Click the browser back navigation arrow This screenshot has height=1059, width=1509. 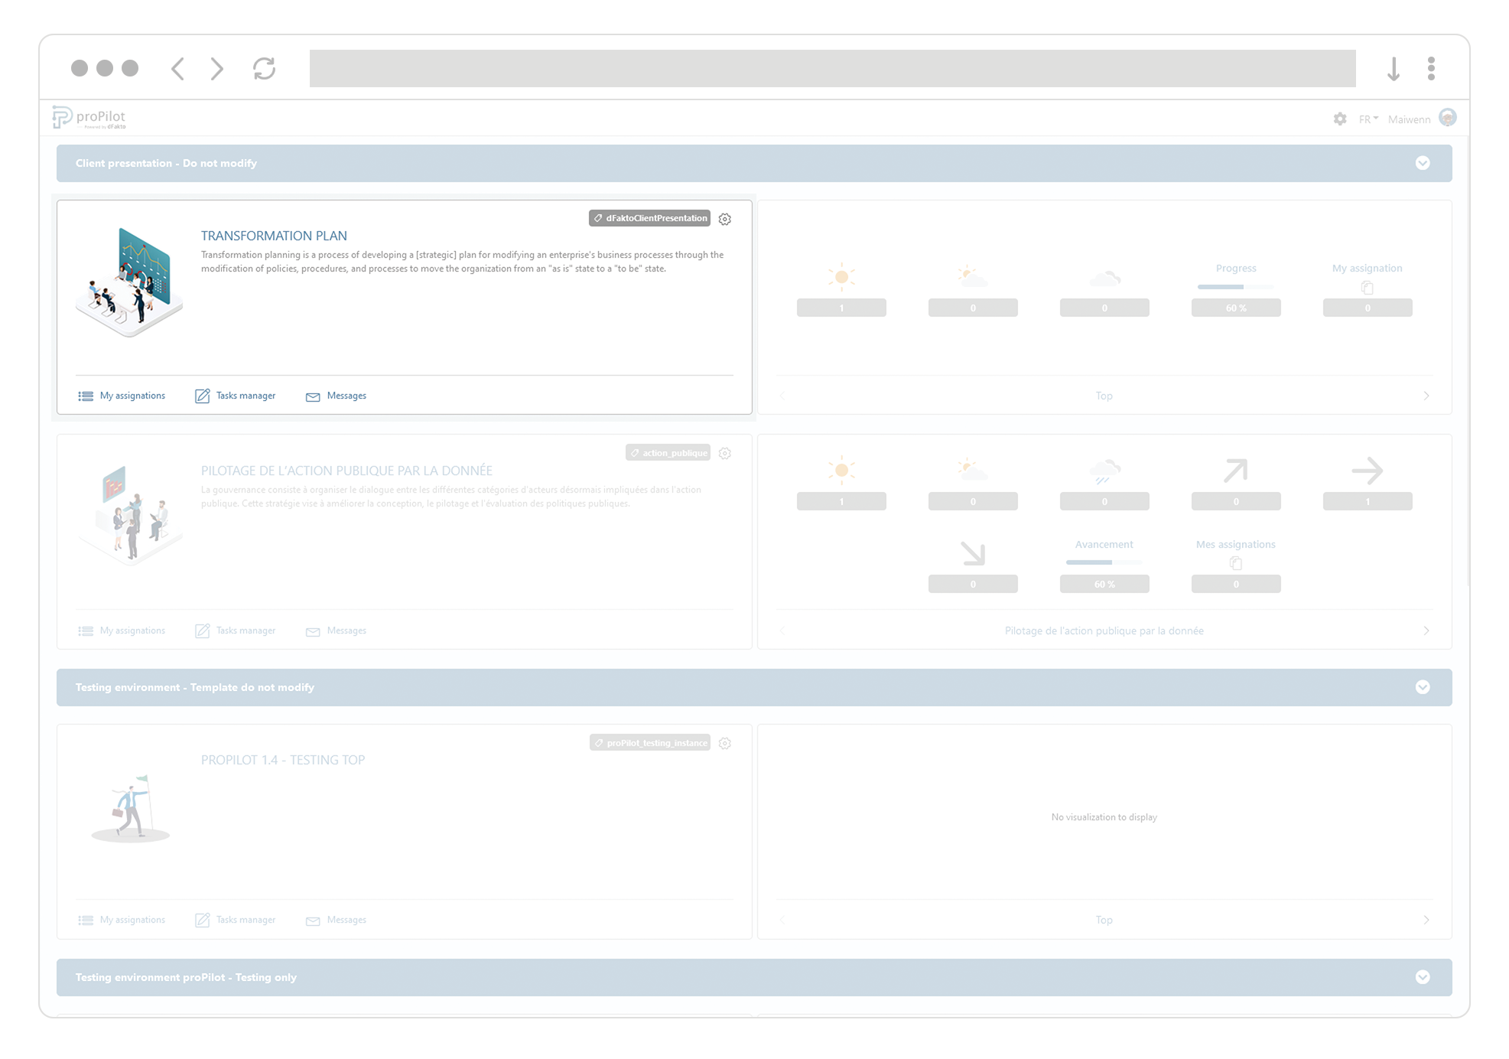177,69
